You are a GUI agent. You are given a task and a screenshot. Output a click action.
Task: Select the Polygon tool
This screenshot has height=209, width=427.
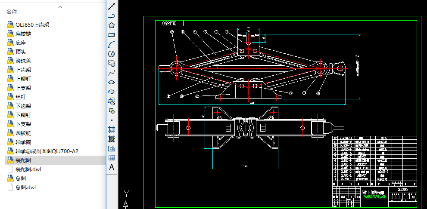pos(112,25)
